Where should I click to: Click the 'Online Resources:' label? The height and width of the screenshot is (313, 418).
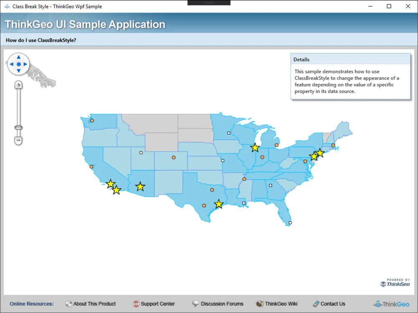(x=31, y=304)
